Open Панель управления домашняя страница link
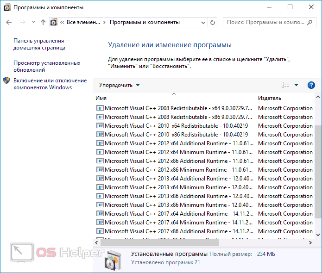 click(x=42, y=44)
